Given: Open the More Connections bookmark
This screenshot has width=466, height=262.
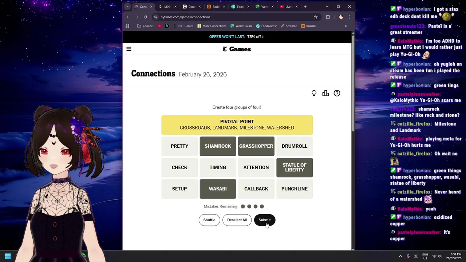Looking at the screenshot, I should (212, 26).
